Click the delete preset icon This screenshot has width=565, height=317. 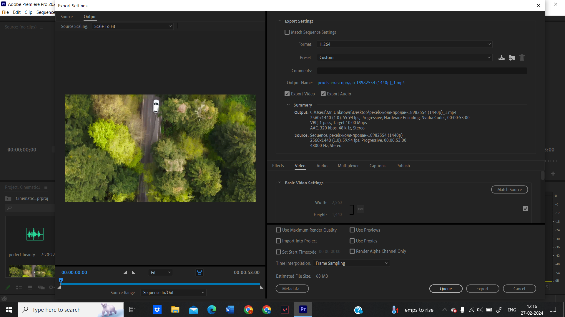coord(522,57)
